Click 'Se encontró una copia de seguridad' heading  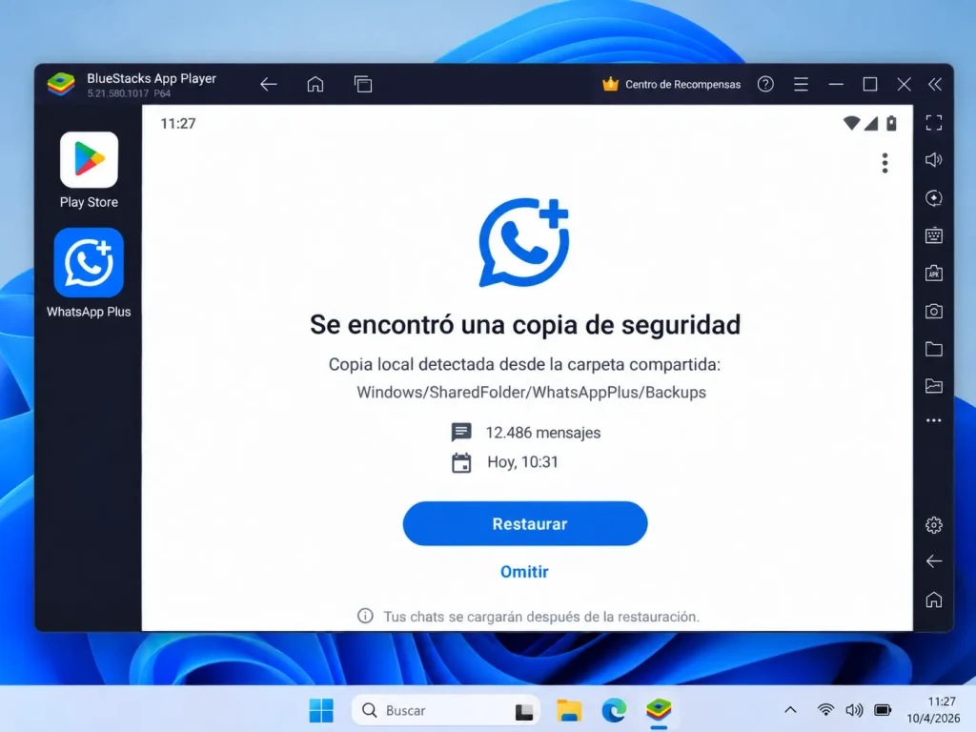pyautogui.click(x=525, y=325)
